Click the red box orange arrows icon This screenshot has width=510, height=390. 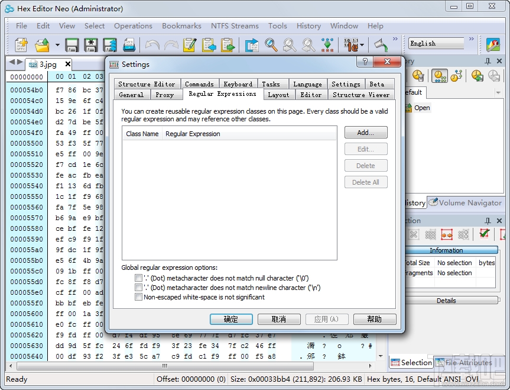pos(447,234)
